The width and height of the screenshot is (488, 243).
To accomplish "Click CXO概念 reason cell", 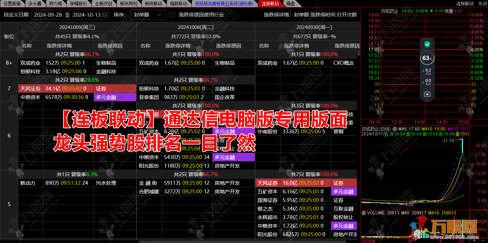I will (x=344, y=63).
